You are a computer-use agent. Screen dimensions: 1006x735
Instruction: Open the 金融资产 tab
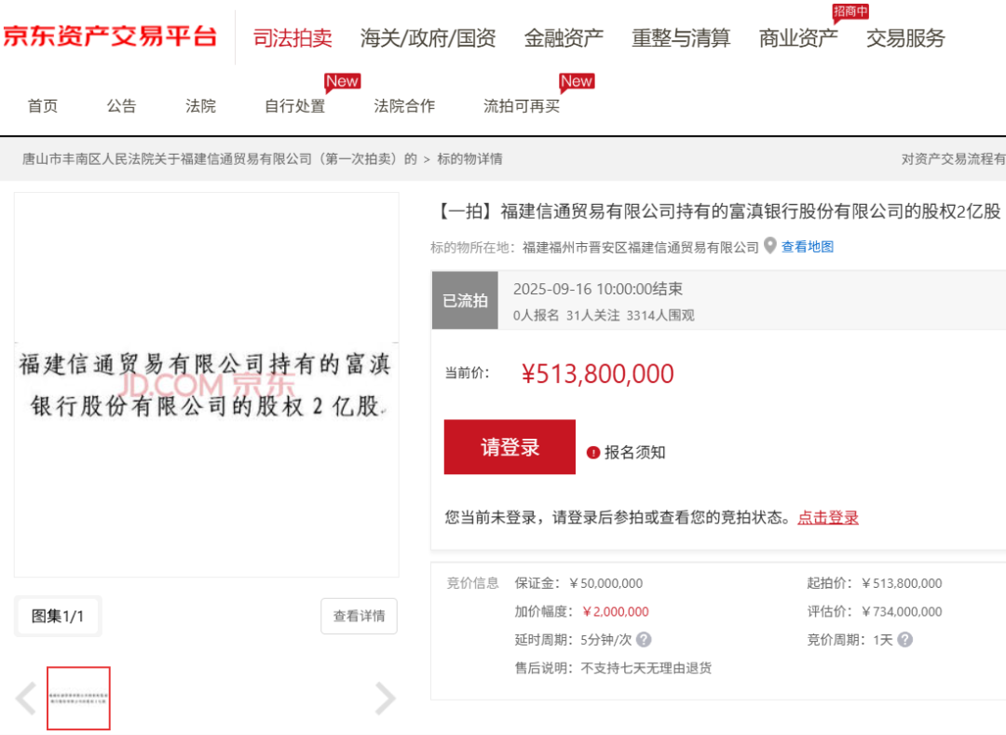pyautogui.click(x=564, y=38)
